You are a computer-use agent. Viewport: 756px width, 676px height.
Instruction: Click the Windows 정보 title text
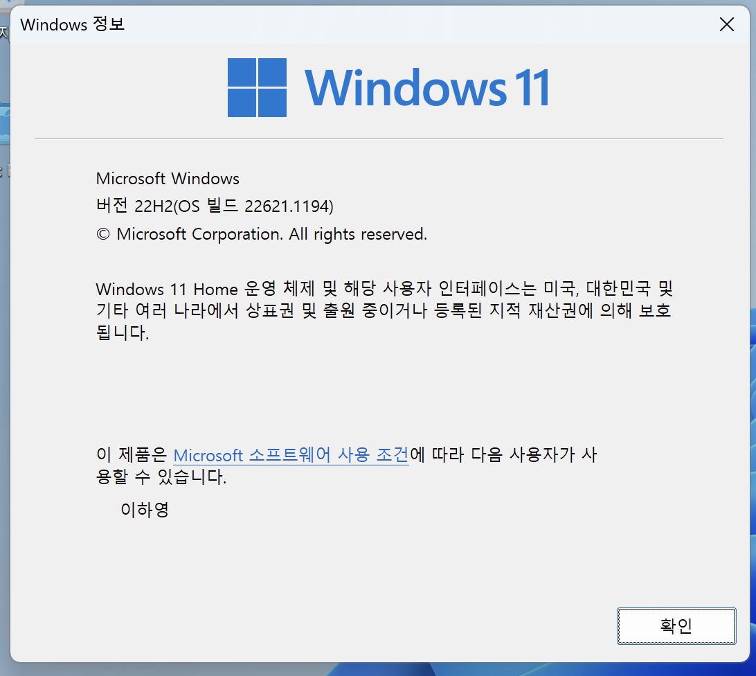(x=72, y=24)
